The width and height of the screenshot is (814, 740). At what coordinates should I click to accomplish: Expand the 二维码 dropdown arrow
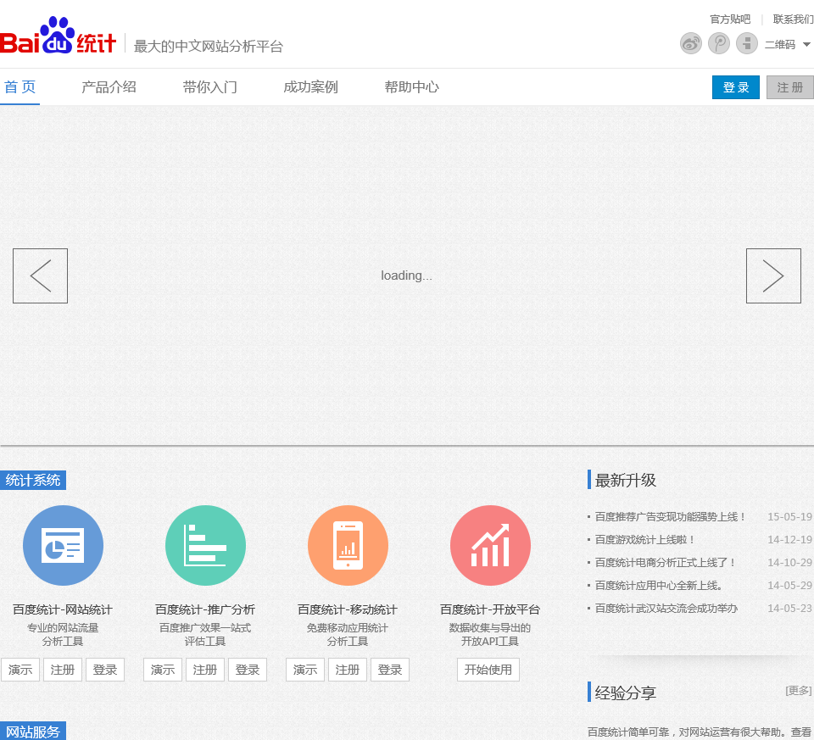[x=806, y=45]
